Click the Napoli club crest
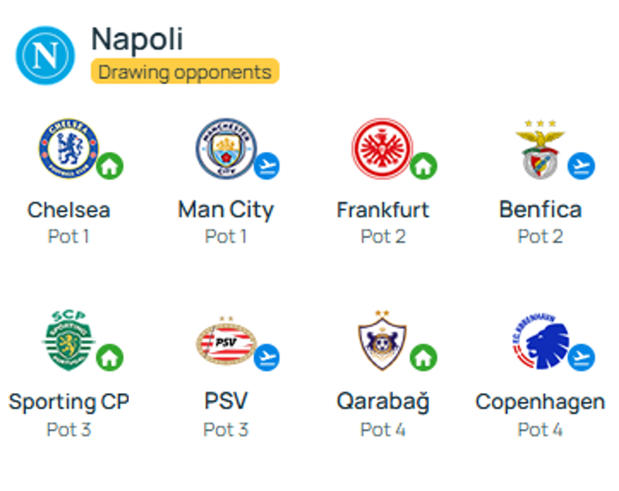619x491 pixels. pyautogui.click(x=46, y=55)
